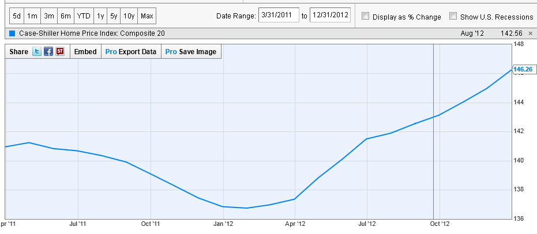The image size is (537, 234).
Task: Toggle Show U.S. Recessions checkbox
Action: point(453,16)
